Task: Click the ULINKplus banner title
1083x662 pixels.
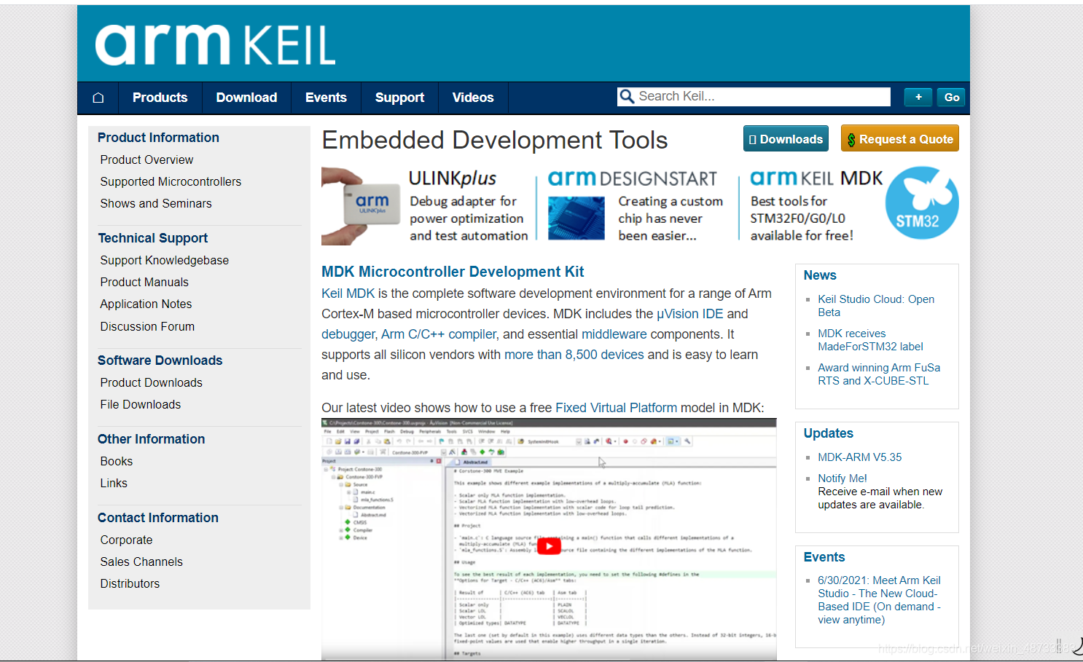Action: pos(453,178)
